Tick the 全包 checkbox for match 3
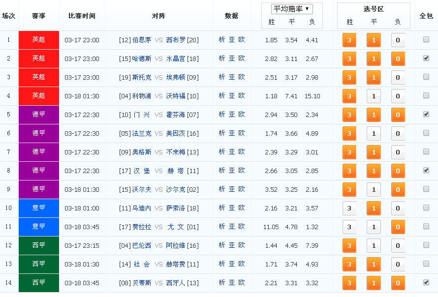The image size is (438, 297). pyautogui.click(x=426, y=77)
